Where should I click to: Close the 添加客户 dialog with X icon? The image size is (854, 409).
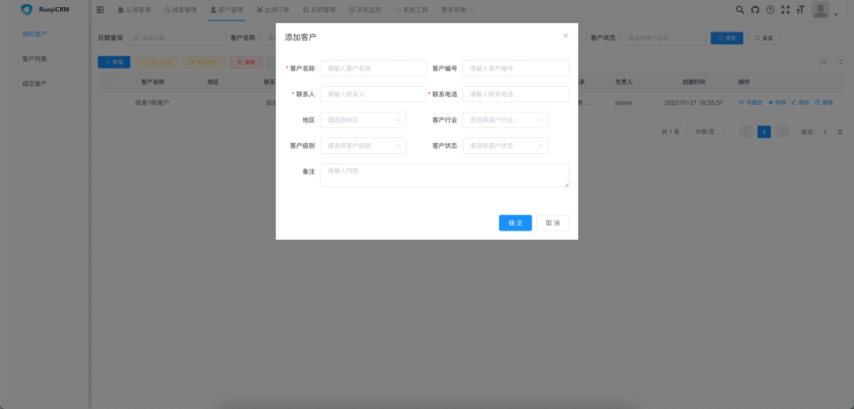point(565,36)
